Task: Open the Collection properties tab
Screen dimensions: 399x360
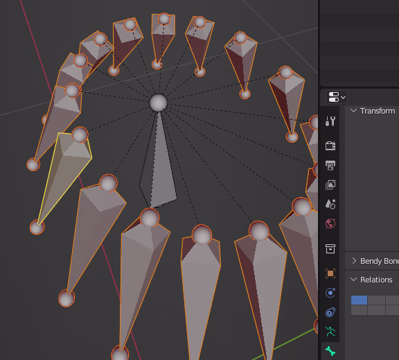Action: click(x=330, y=249)
